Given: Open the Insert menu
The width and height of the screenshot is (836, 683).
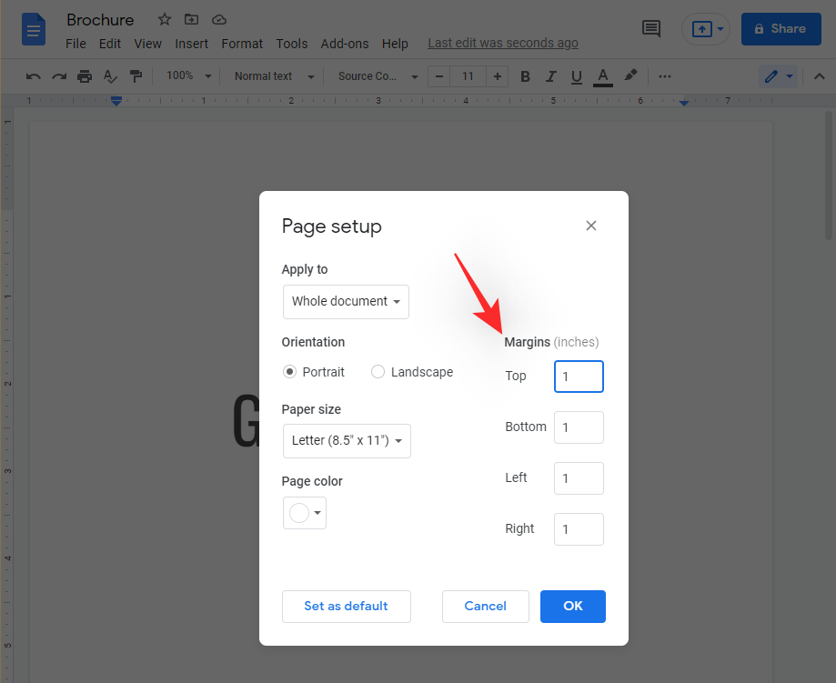Looking at the screenshot, I should tap(191, 44).
